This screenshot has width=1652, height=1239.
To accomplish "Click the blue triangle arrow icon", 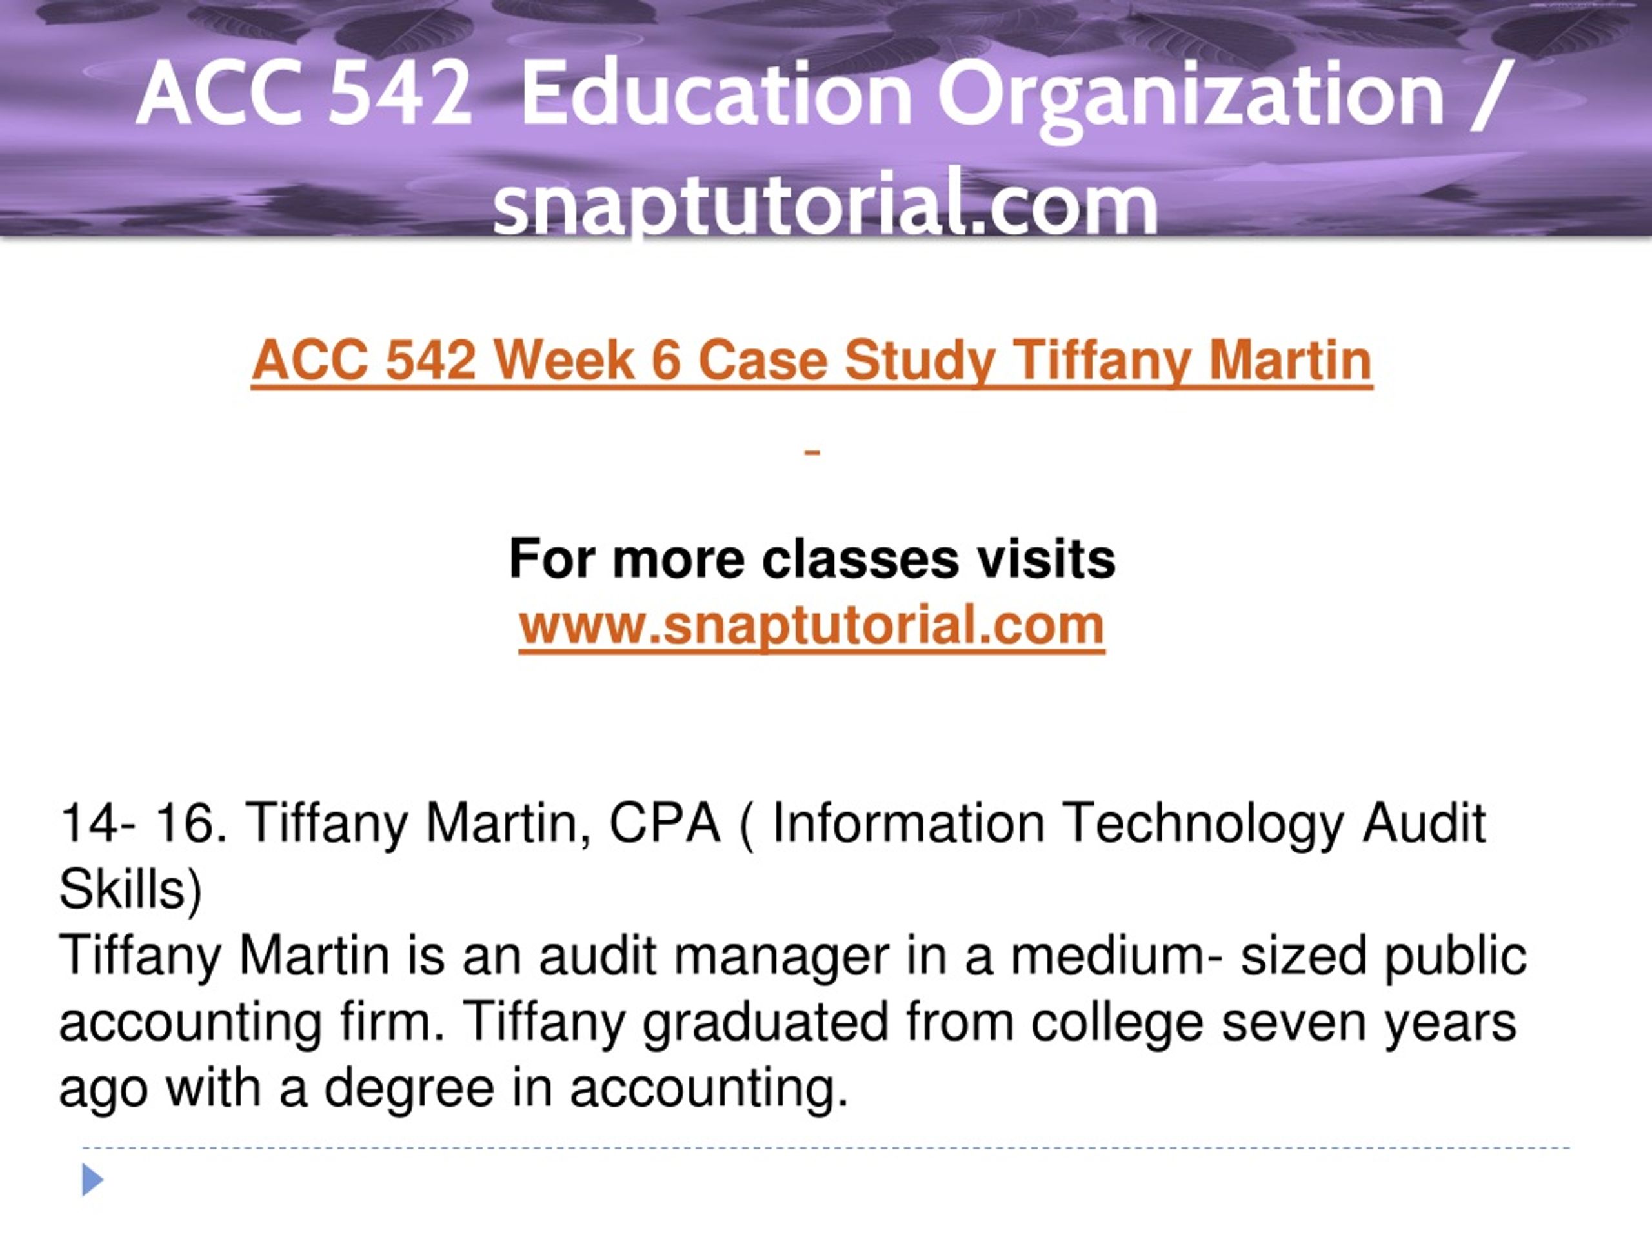I will [92, 1180].
